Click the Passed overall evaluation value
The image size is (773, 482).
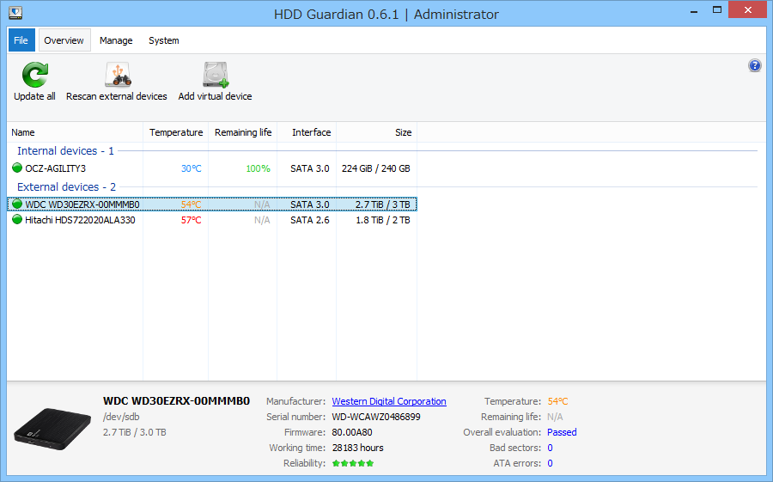[x=562, y=433]
